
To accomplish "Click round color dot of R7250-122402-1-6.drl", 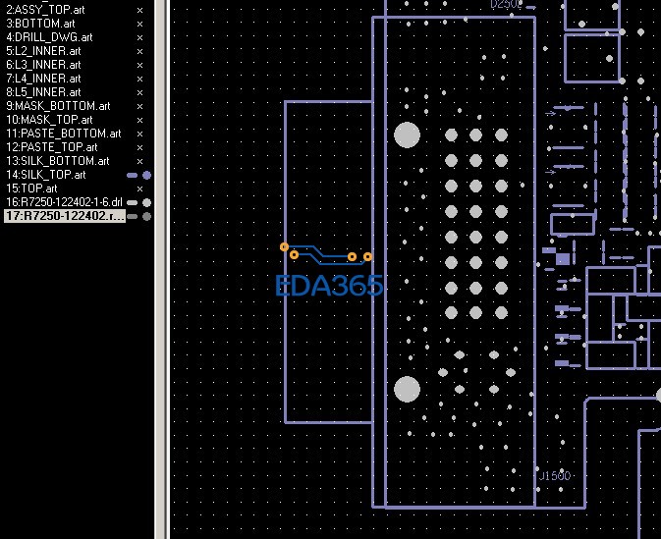I will (x=146, y=202).
